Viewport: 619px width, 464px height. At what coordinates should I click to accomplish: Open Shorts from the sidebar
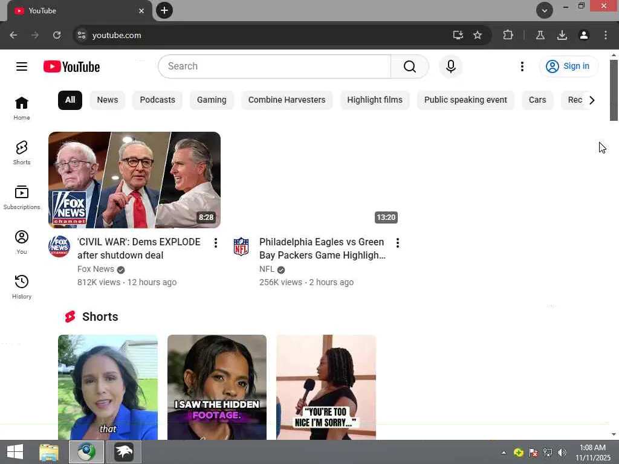tap(22, 153)
